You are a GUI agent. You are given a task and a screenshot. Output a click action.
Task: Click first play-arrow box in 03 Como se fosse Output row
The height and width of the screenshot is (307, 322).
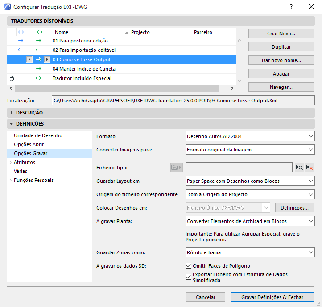pyautogui.click(x=29, y=59)
